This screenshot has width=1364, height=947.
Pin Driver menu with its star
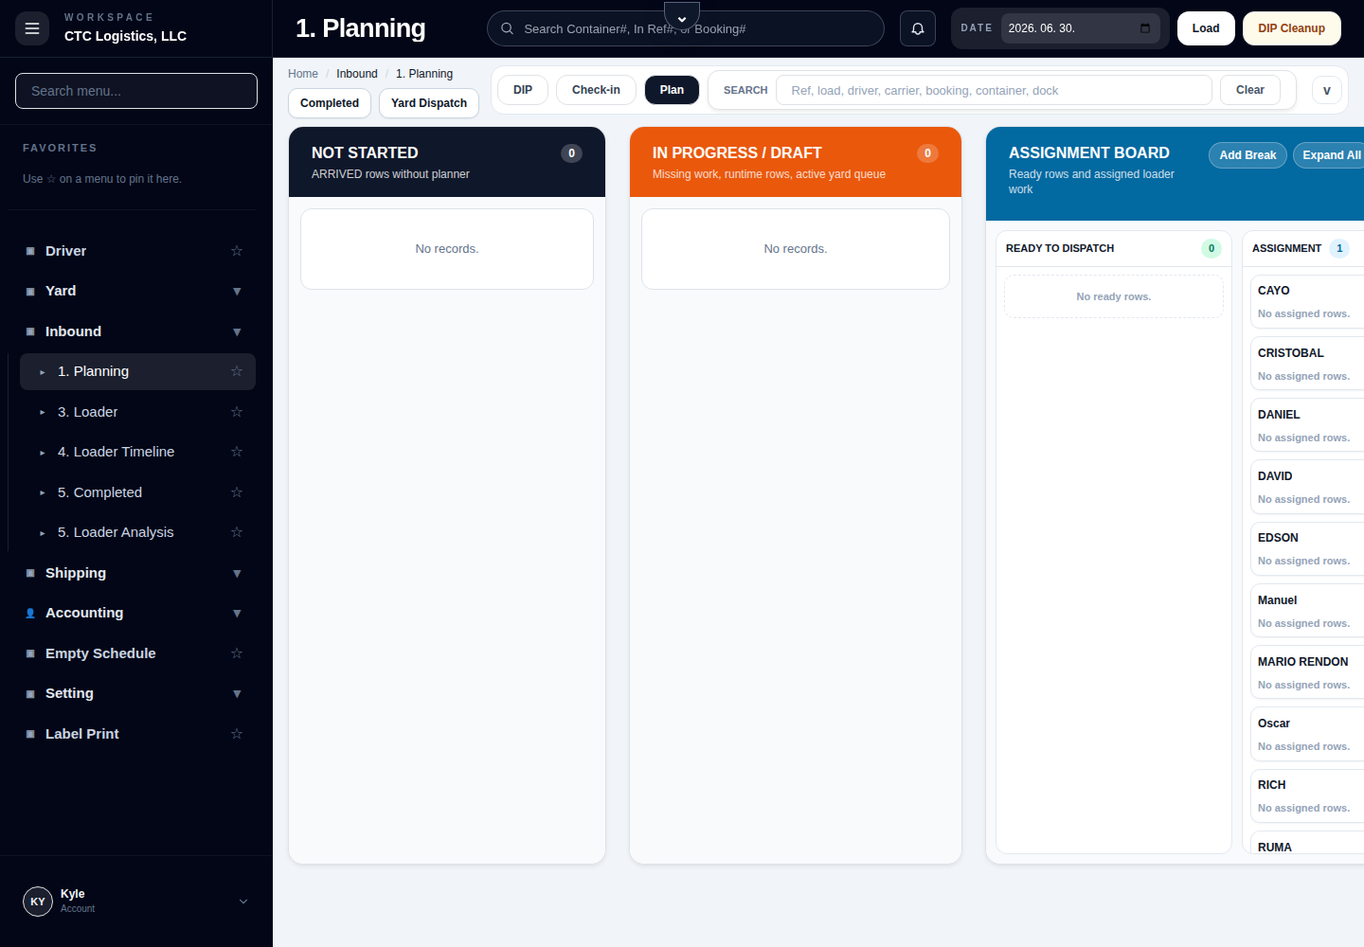point(237,251)
